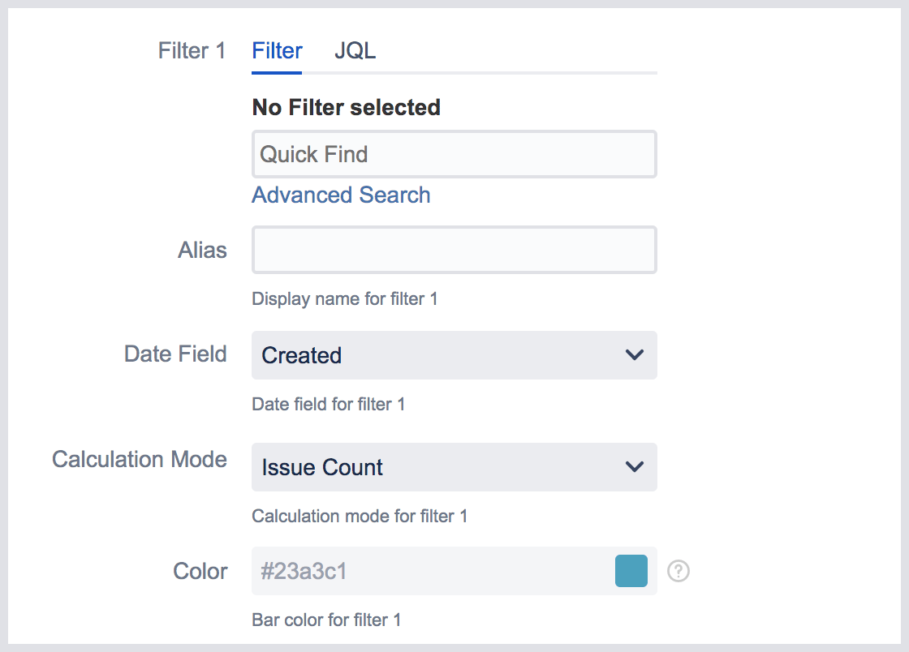Click the Calculation Mode chevron icon

pyautogui.click(x=635, y=467)
